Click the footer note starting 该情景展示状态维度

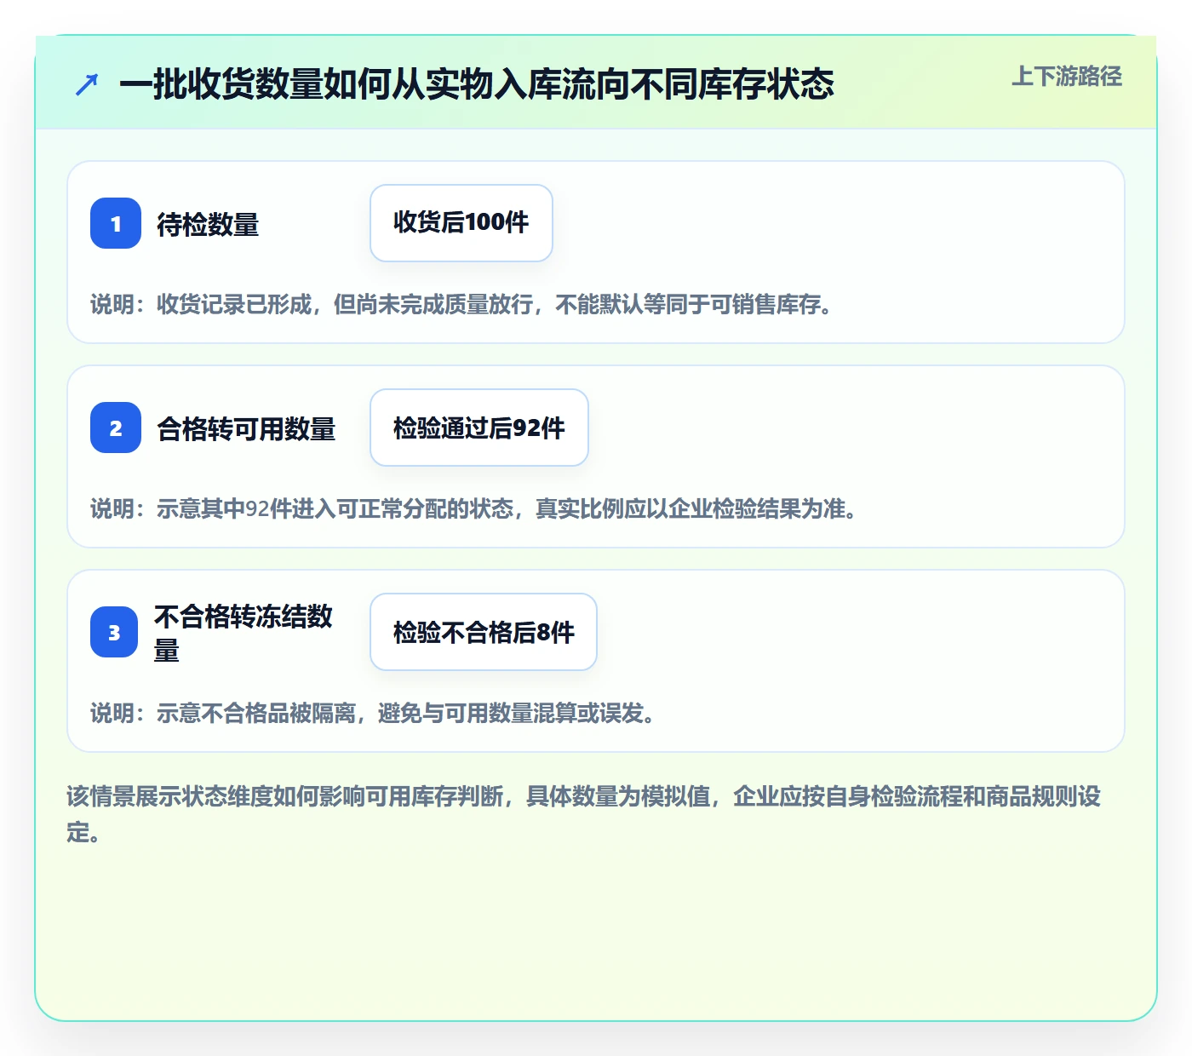coord(584,814)
